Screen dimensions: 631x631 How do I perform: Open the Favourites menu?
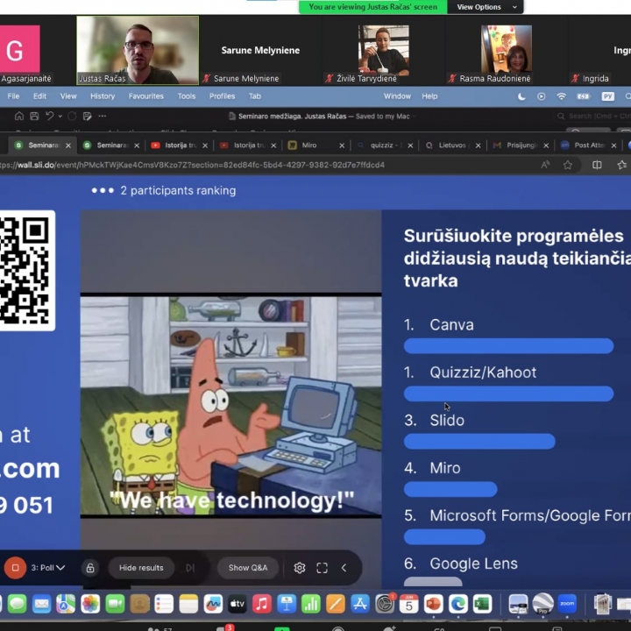pyautogui.click(x=146, y=96)
